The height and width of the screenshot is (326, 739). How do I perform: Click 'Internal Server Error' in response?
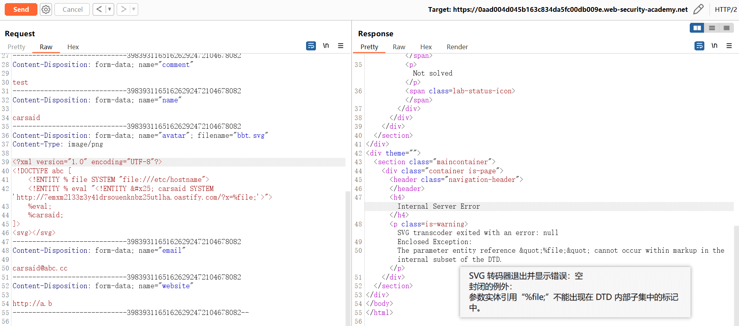(438, 206)
